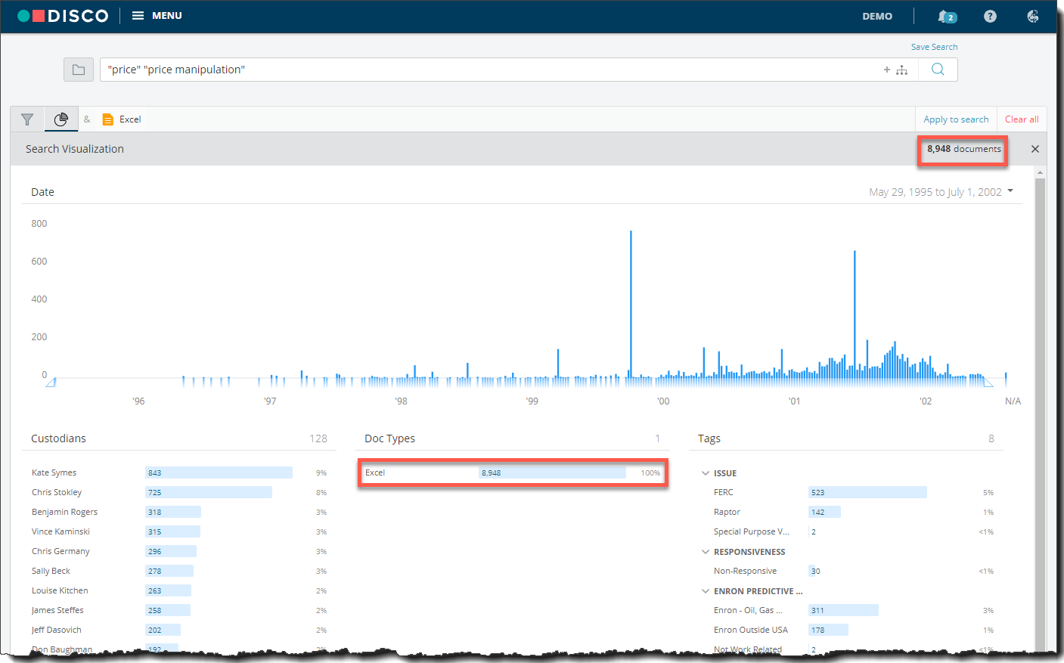Open the search builder hierarchy icon

(901, 70)
